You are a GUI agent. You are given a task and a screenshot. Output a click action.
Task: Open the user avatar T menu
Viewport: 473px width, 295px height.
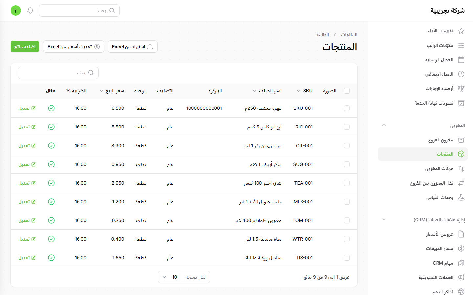tap(16, 10)
